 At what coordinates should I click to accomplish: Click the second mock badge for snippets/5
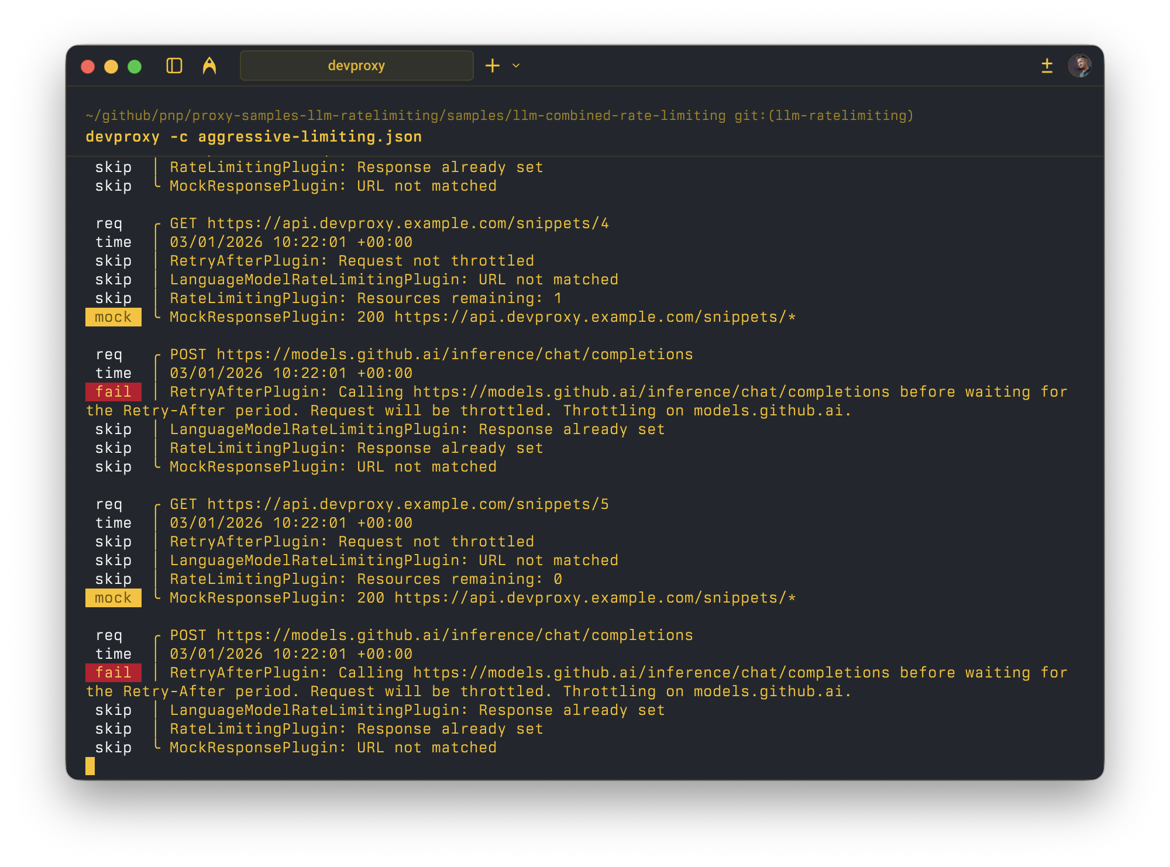coord(113,597)
